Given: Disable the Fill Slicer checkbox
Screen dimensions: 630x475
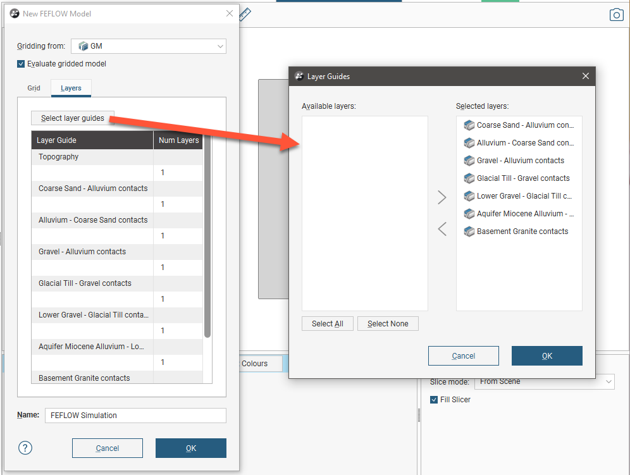Looking at the screenshot, I should (x=434, y=400).
